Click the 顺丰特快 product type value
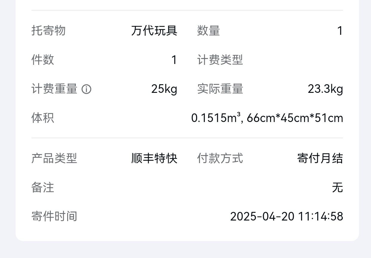The width and height of the screenshot is (371, 258). [x=154, y=158]
